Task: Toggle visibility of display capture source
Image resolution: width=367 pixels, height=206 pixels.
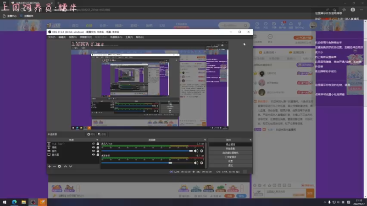Action: (94, 155)
